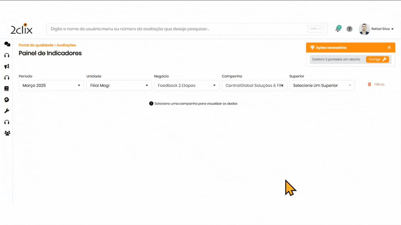Open the Selecione Um Superior dropdown
The image size is (401, 225).
coord(322,85)
